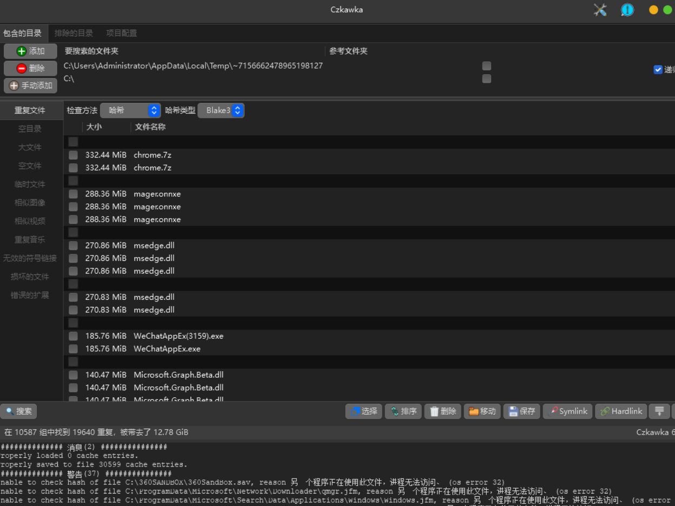Start scan with the 搜索 magnifier button
Screen dimensions: 675x506
19,411
